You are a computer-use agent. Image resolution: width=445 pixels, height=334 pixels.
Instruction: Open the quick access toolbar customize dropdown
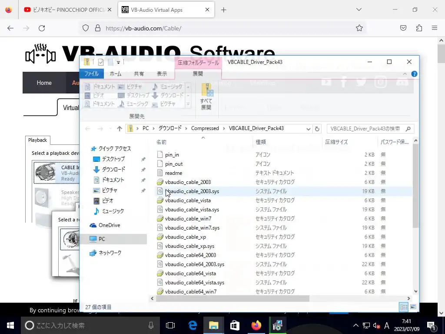tap(118, 62)
